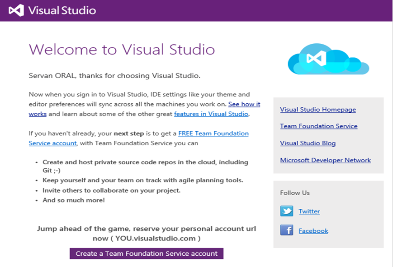Go to the Visual Studio Blog
The image size is (393, 267).
pyautogui.click(x=308, y=143)
